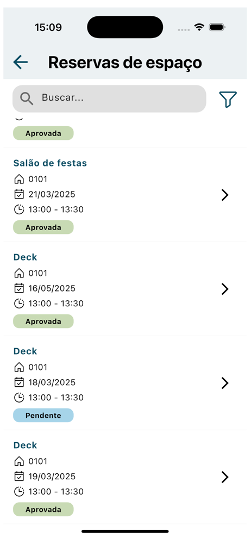Focus the Buscar search field
The width and height of the screenshot is (251, 544).
(109, 98)
